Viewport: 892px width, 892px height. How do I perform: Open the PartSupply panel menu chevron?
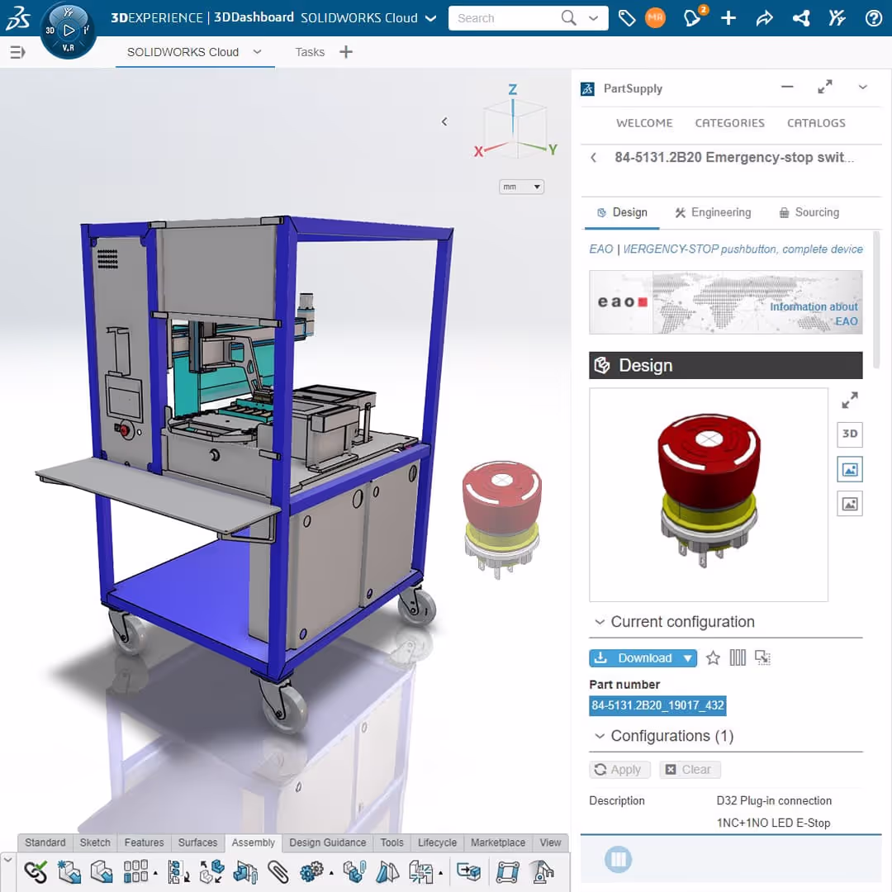tap(862, 88)
